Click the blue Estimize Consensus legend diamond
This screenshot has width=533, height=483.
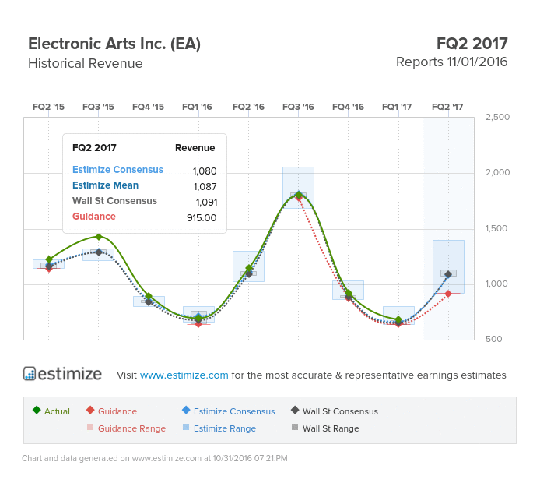186,410
